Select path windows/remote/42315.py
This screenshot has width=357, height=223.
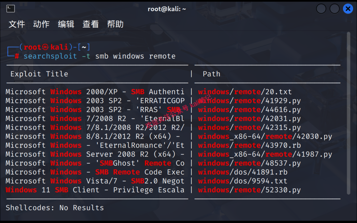tap(249, 127)
